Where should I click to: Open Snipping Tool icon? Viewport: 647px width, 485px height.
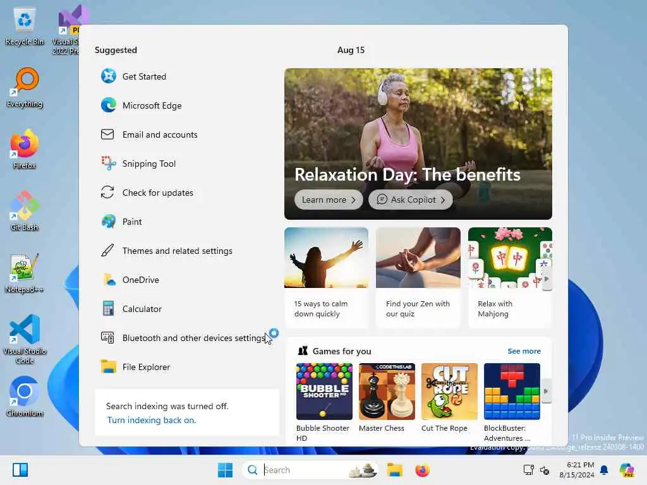109,164
